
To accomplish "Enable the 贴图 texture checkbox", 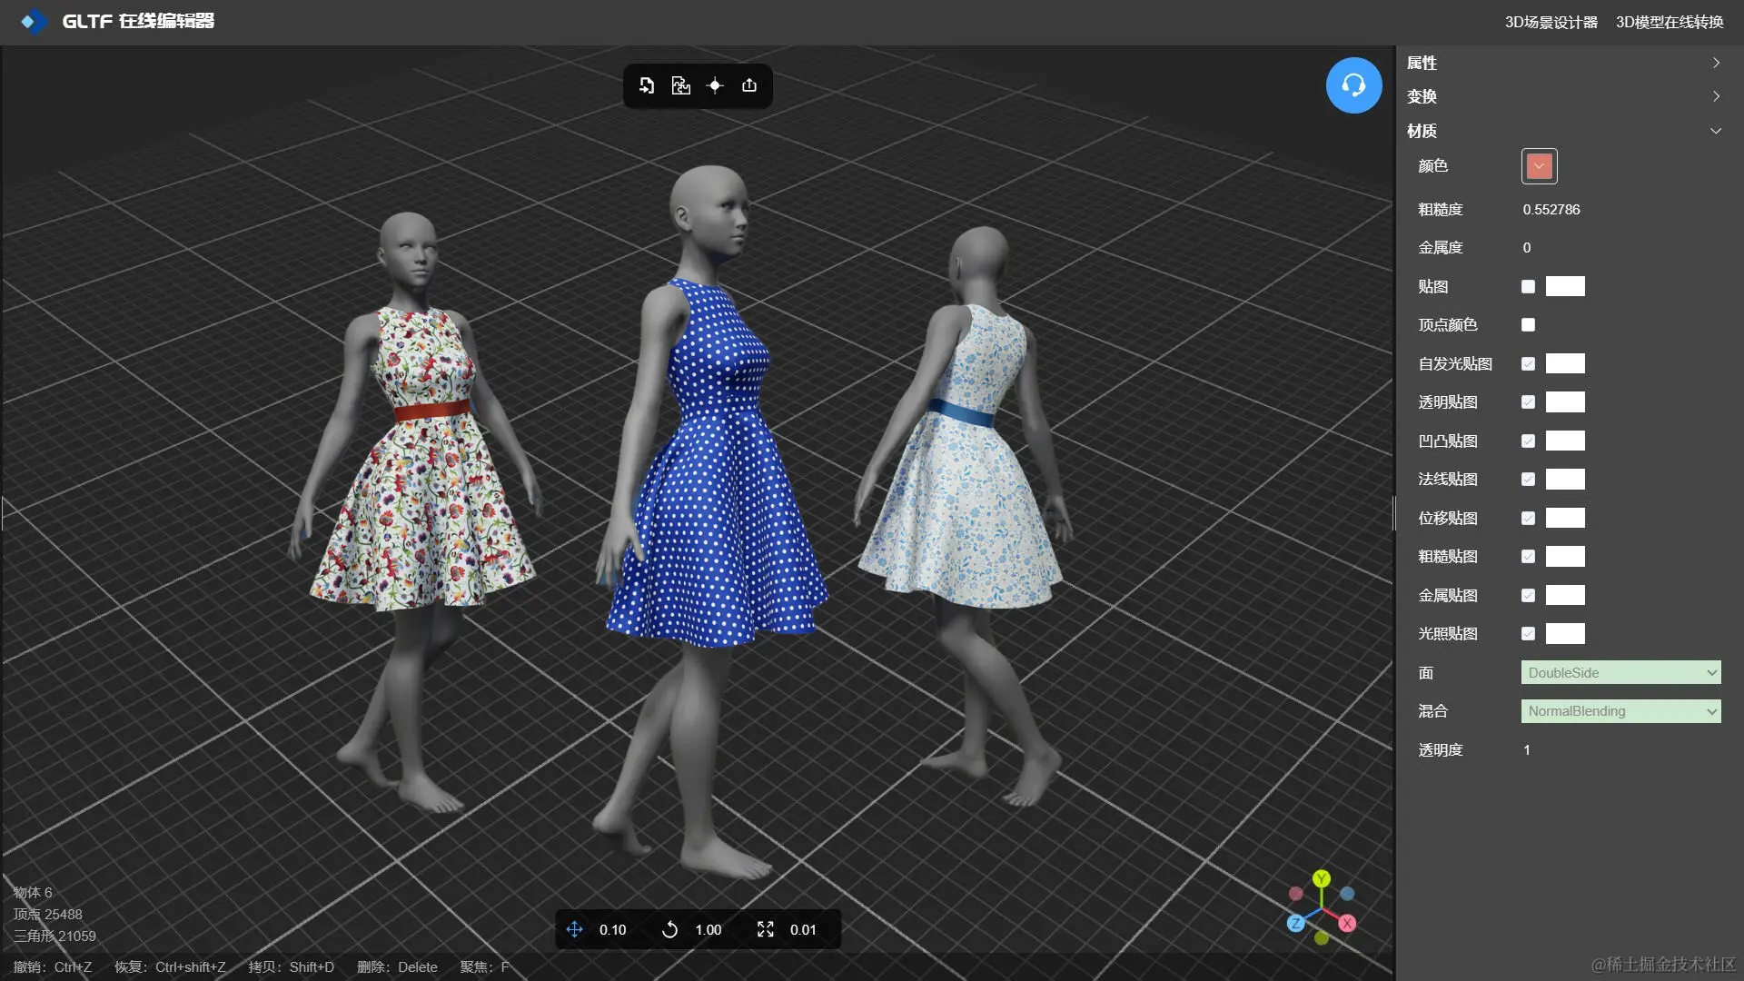I will point(1528,287).
